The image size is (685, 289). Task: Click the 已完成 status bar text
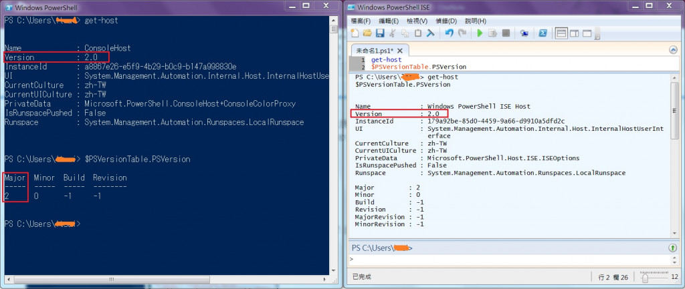pos(361,277)
